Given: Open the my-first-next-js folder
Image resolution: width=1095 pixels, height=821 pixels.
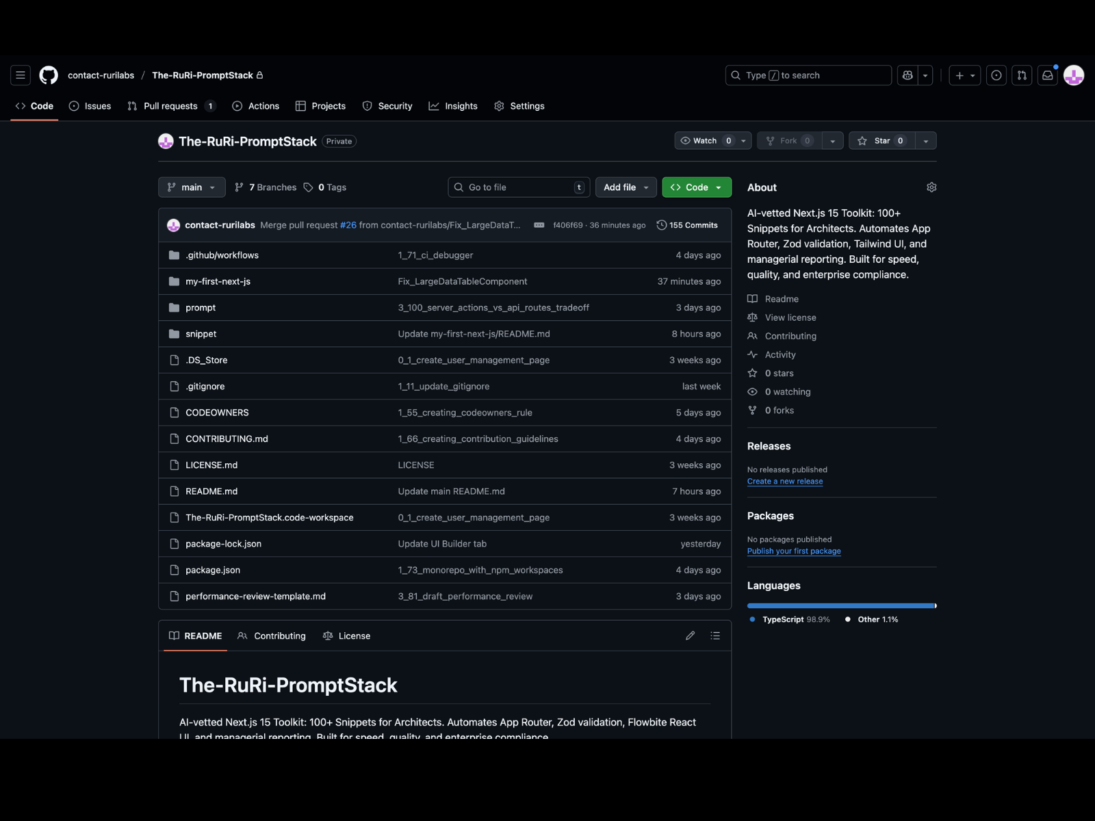Looking at the screenshot, I should tap(218, 281).
